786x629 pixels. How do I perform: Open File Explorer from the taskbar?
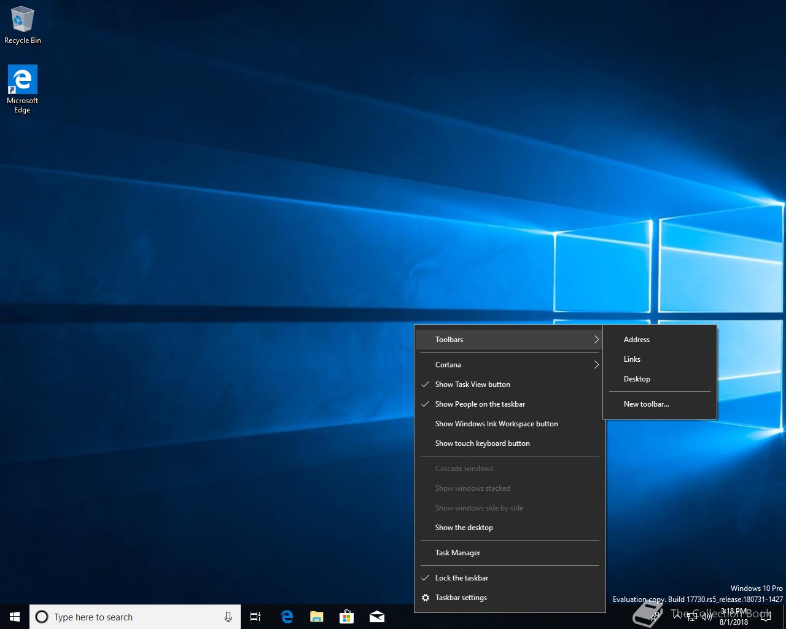317,617
